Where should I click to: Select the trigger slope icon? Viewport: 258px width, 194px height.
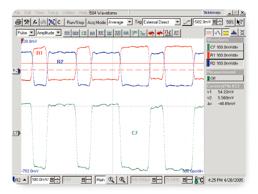tap(187, 22)
